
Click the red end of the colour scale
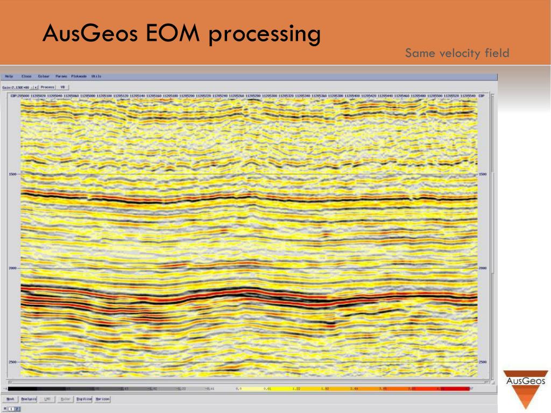pos(455,389)
